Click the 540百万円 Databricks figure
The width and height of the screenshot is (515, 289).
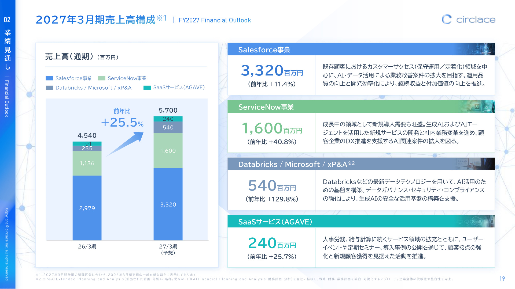(272, 186)
